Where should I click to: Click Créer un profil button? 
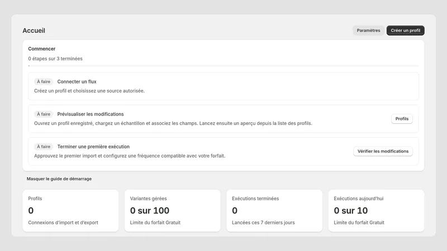click(406, 31)
